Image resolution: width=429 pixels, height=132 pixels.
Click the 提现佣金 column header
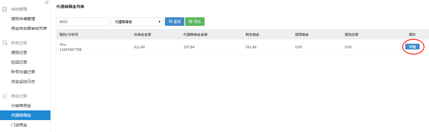tap(302, 35)
